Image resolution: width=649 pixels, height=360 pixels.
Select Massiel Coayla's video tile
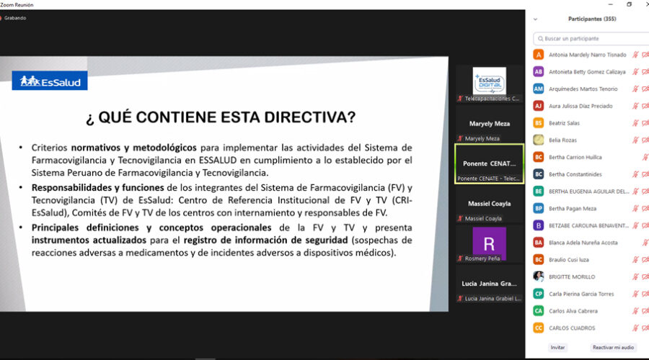tap(489, 204)
